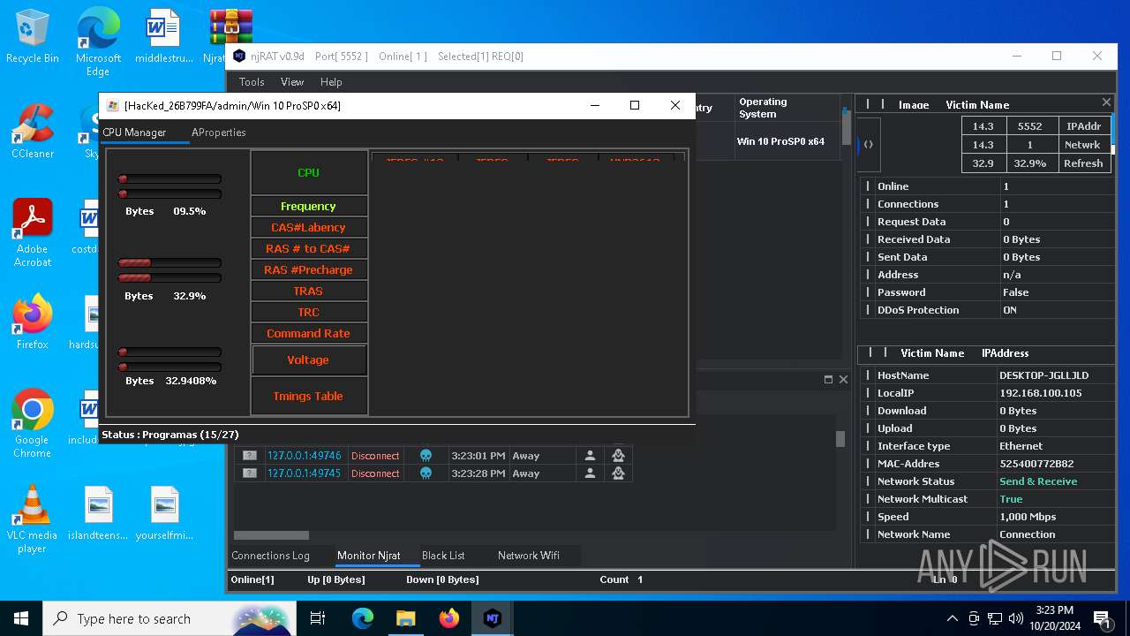
Task: Click the CPU button
Action: [308, 173]
